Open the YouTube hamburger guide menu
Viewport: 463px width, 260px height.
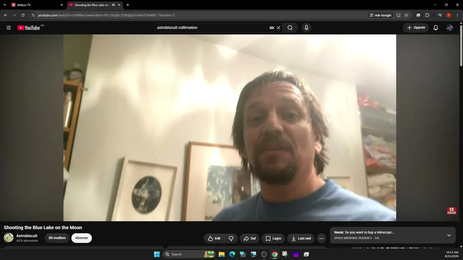click(x=9, y=28)
